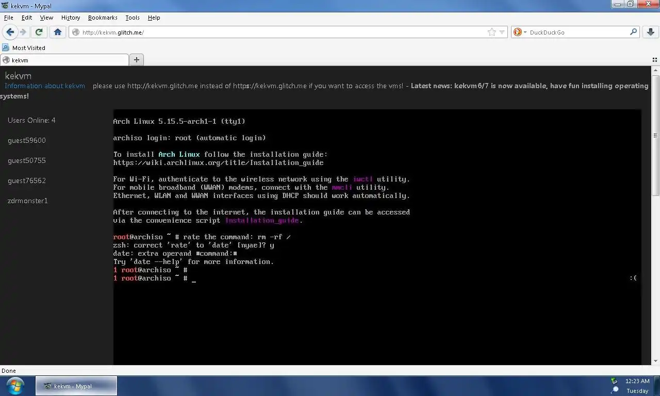Open the Information about kekvm link

pyautogui.click(x=45, y=86)
